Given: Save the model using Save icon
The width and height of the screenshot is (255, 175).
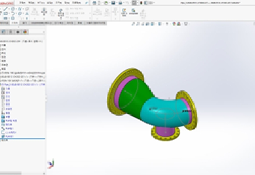Looking at the screenshot, I should click(x=113, y=3).
